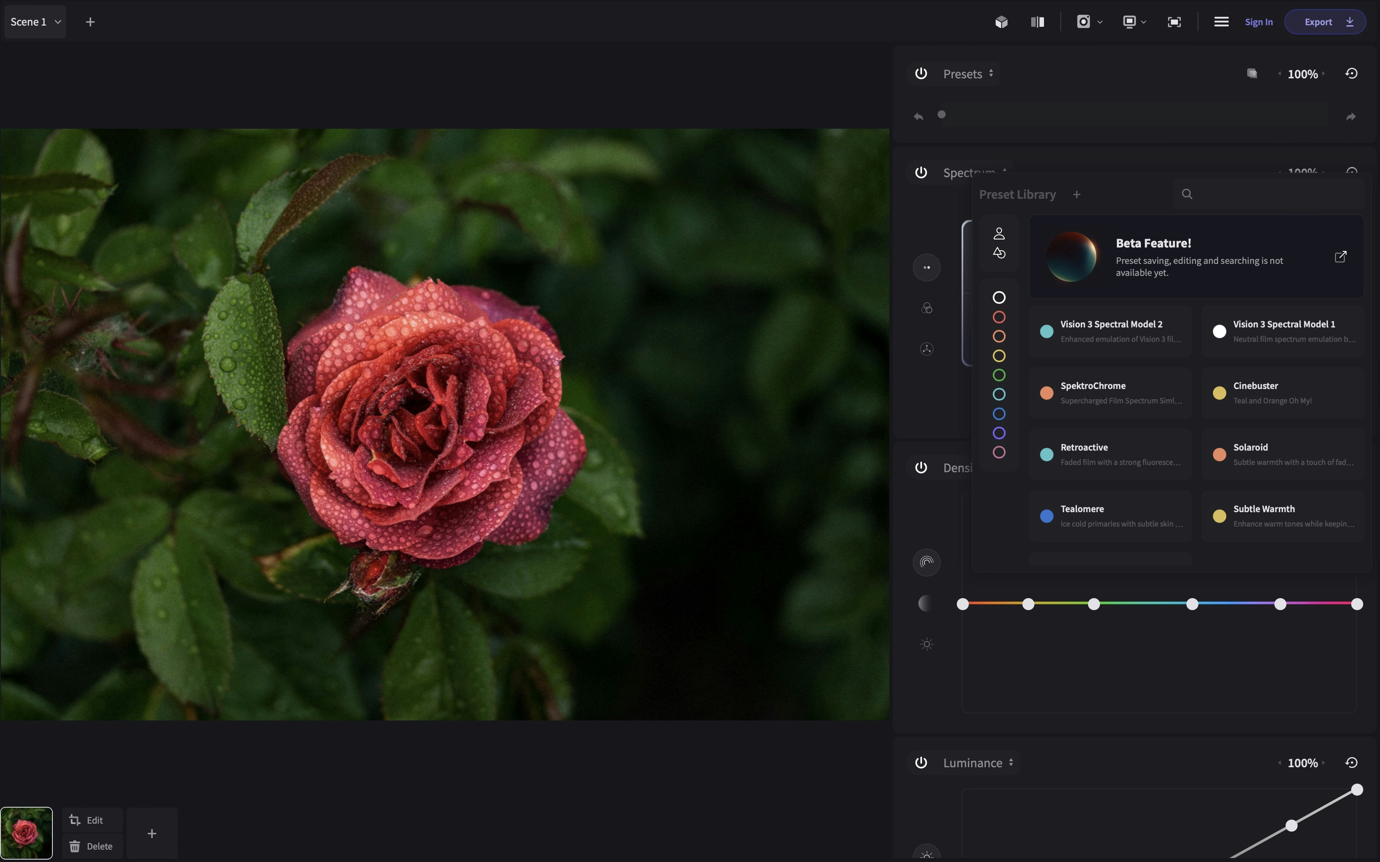Reset the Luminance panel
1380x862 pixels.
(x=1351, y=763)
